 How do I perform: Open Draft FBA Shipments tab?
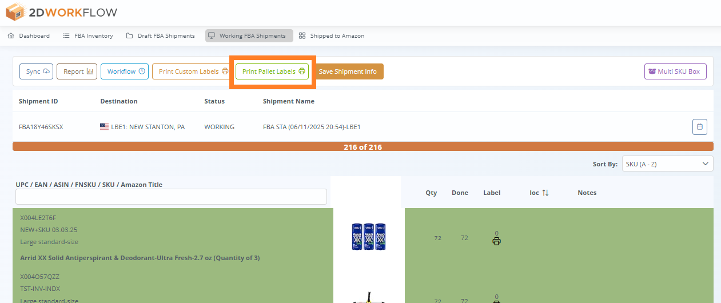tap(161, 35)
